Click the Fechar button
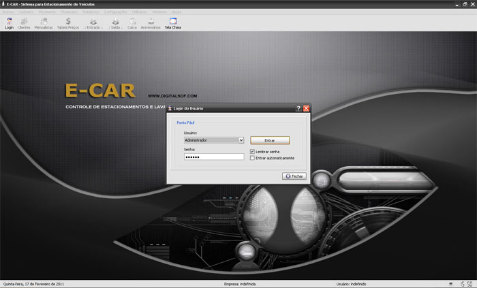The image size is (477, 288). (x=294, y=176)
